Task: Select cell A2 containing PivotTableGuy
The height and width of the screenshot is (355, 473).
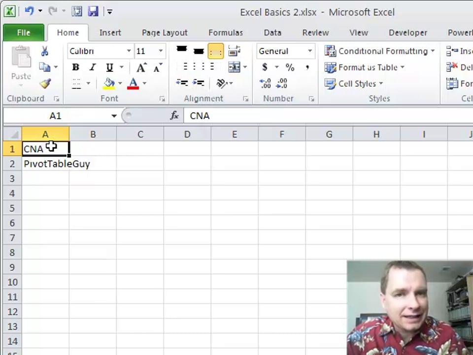Action: click(x=45, y=164)
